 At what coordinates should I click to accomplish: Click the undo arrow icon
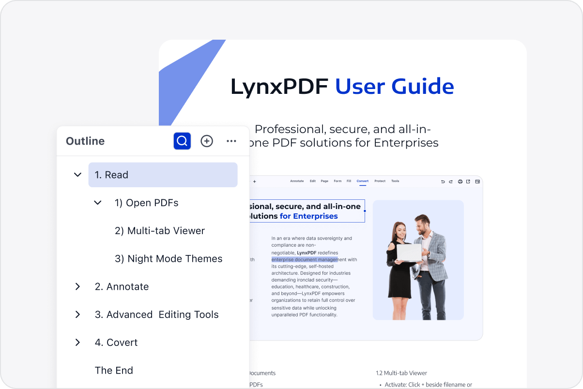point(443,181)
